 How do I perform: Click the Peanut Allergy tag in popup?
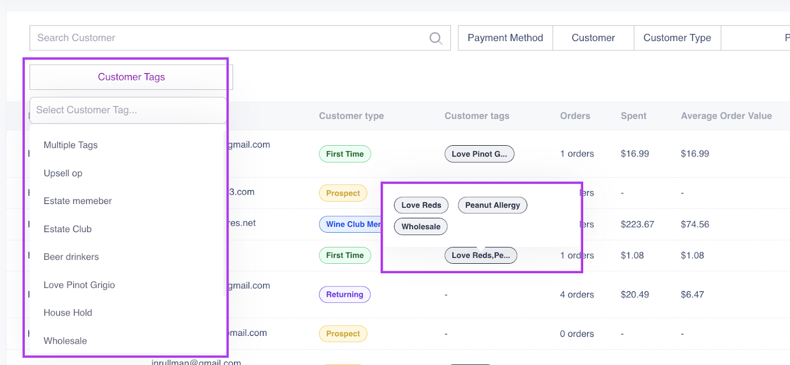(492, 205)
